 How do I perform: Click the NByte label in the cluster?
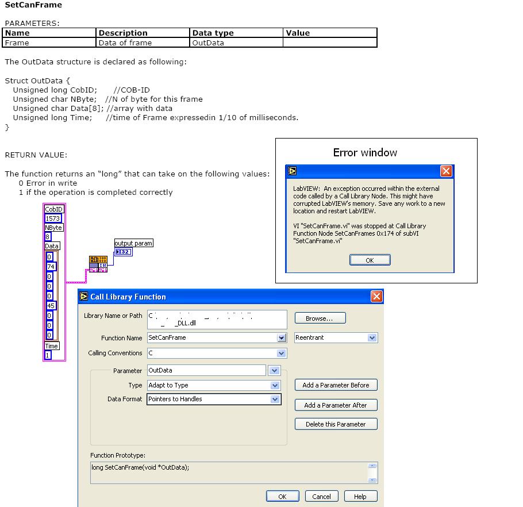pyautogui.click(x=53, y=228)
